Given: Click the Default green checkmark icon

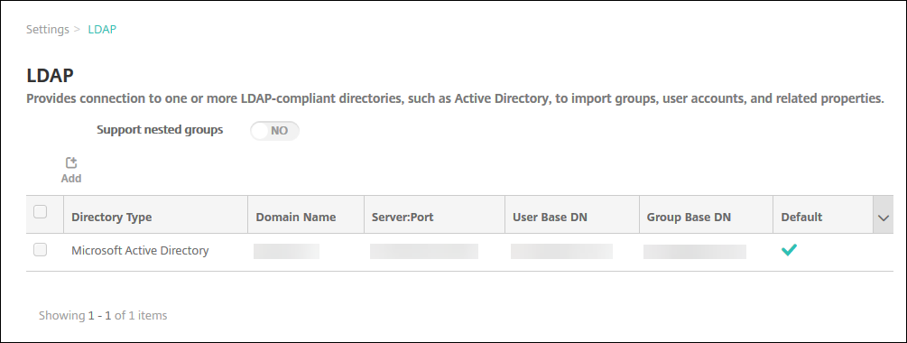Looking at the screenshot, I should [789, 250].
